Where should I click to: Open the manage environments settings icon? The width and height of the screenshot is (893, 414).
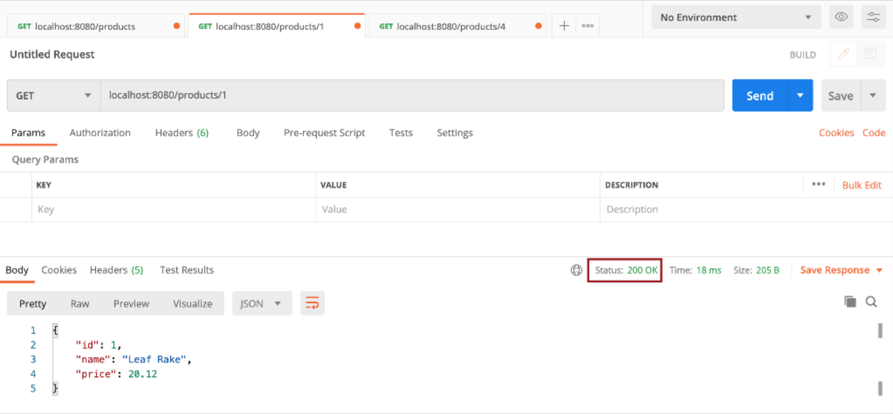(x=873, y=17)
